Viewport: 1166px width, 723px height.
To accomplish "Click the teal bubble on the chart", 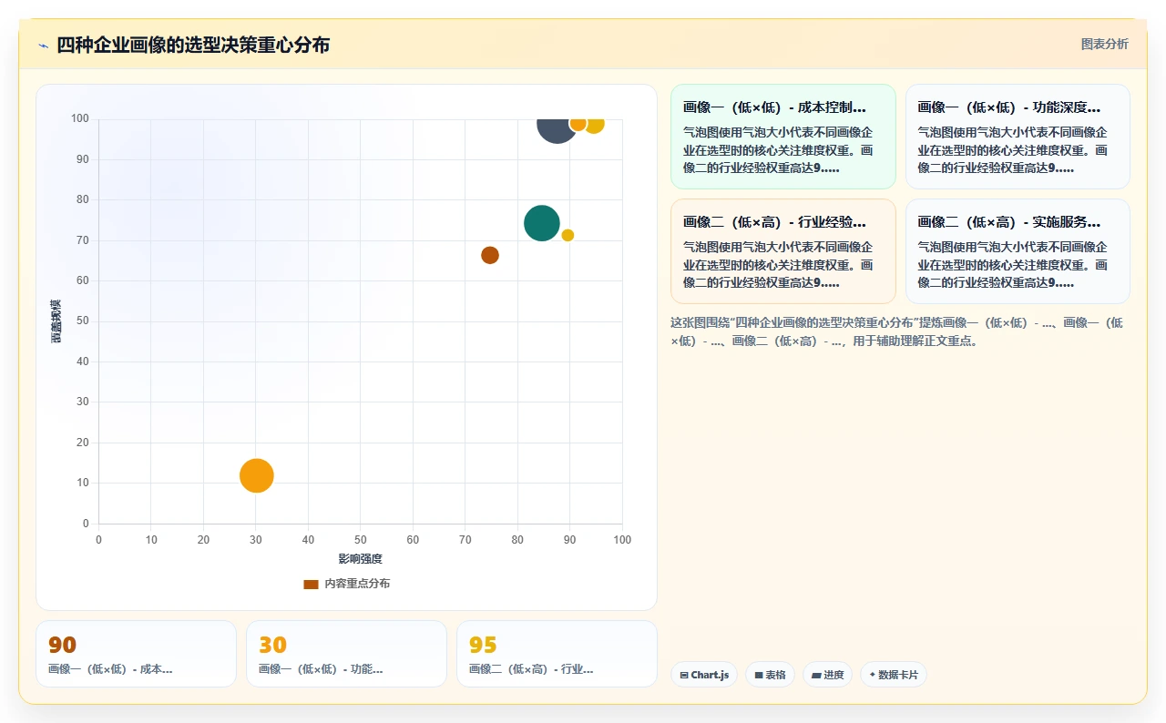I will (542, 223).
